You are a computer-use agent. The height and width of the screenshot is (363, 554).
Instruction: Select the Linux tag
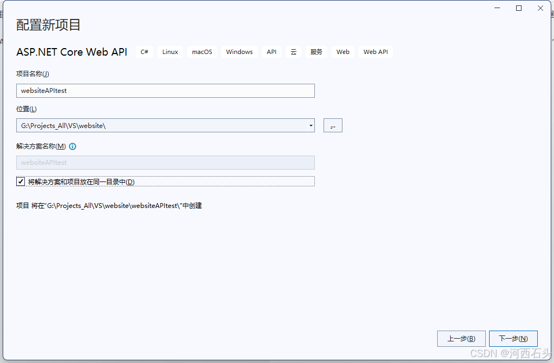coord(170,52)
